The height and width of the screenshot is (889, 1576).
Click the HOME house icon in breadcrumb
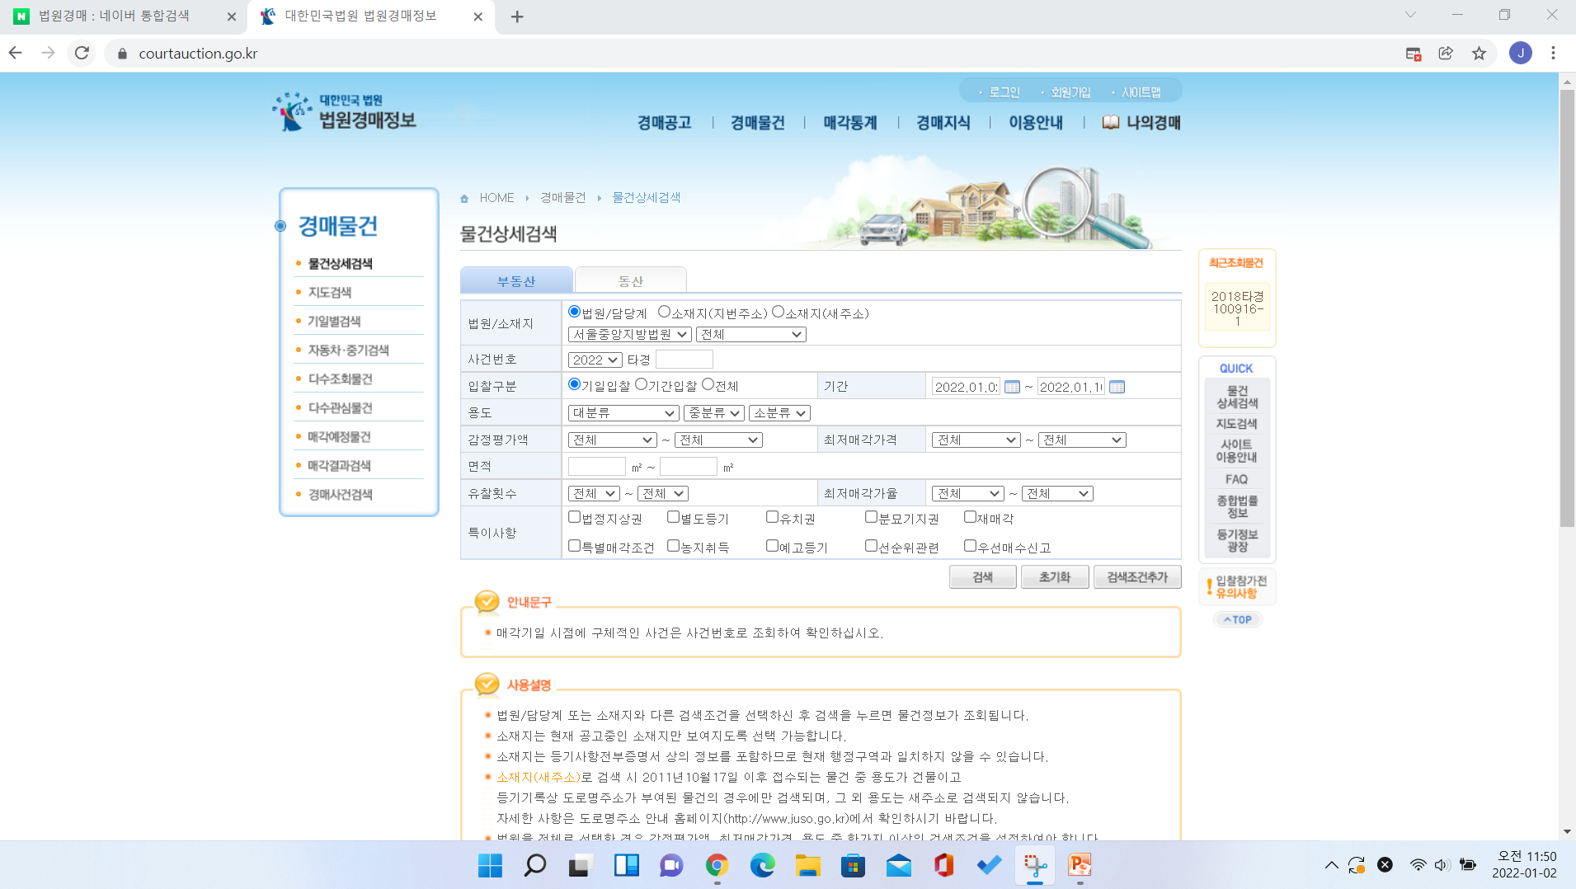(x=464, y=199)
